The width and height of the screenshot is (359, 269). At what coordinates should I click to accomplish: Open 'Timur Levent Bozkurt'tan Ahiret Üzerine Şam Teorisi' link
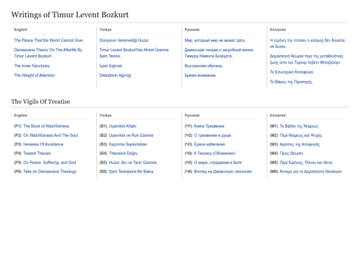(x=134, y=53)
